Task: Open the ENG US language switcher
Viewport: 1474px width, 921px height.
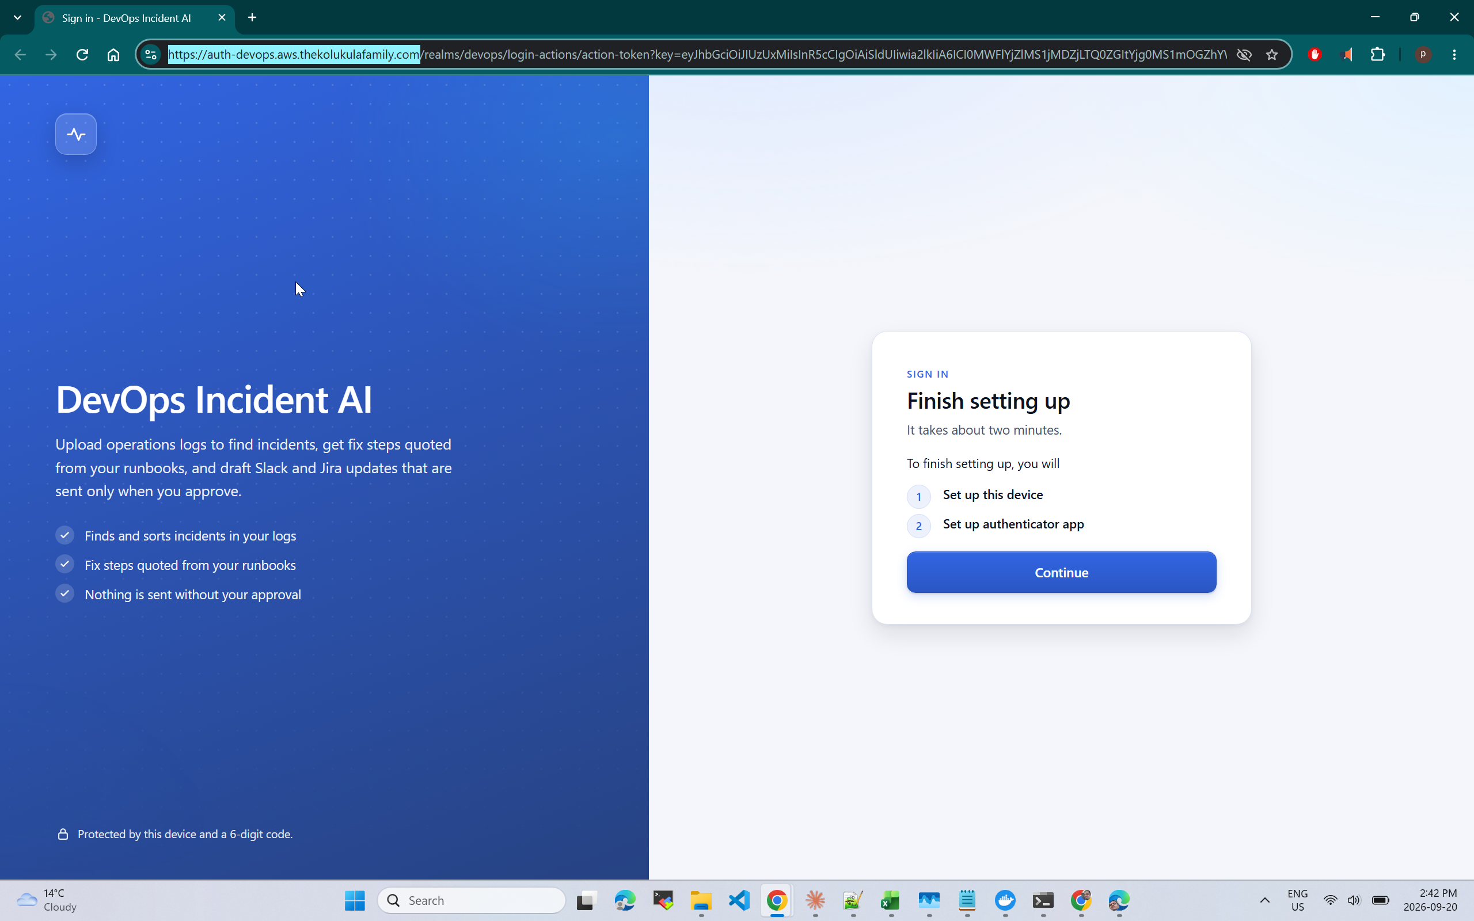Action: point(1297,900)
